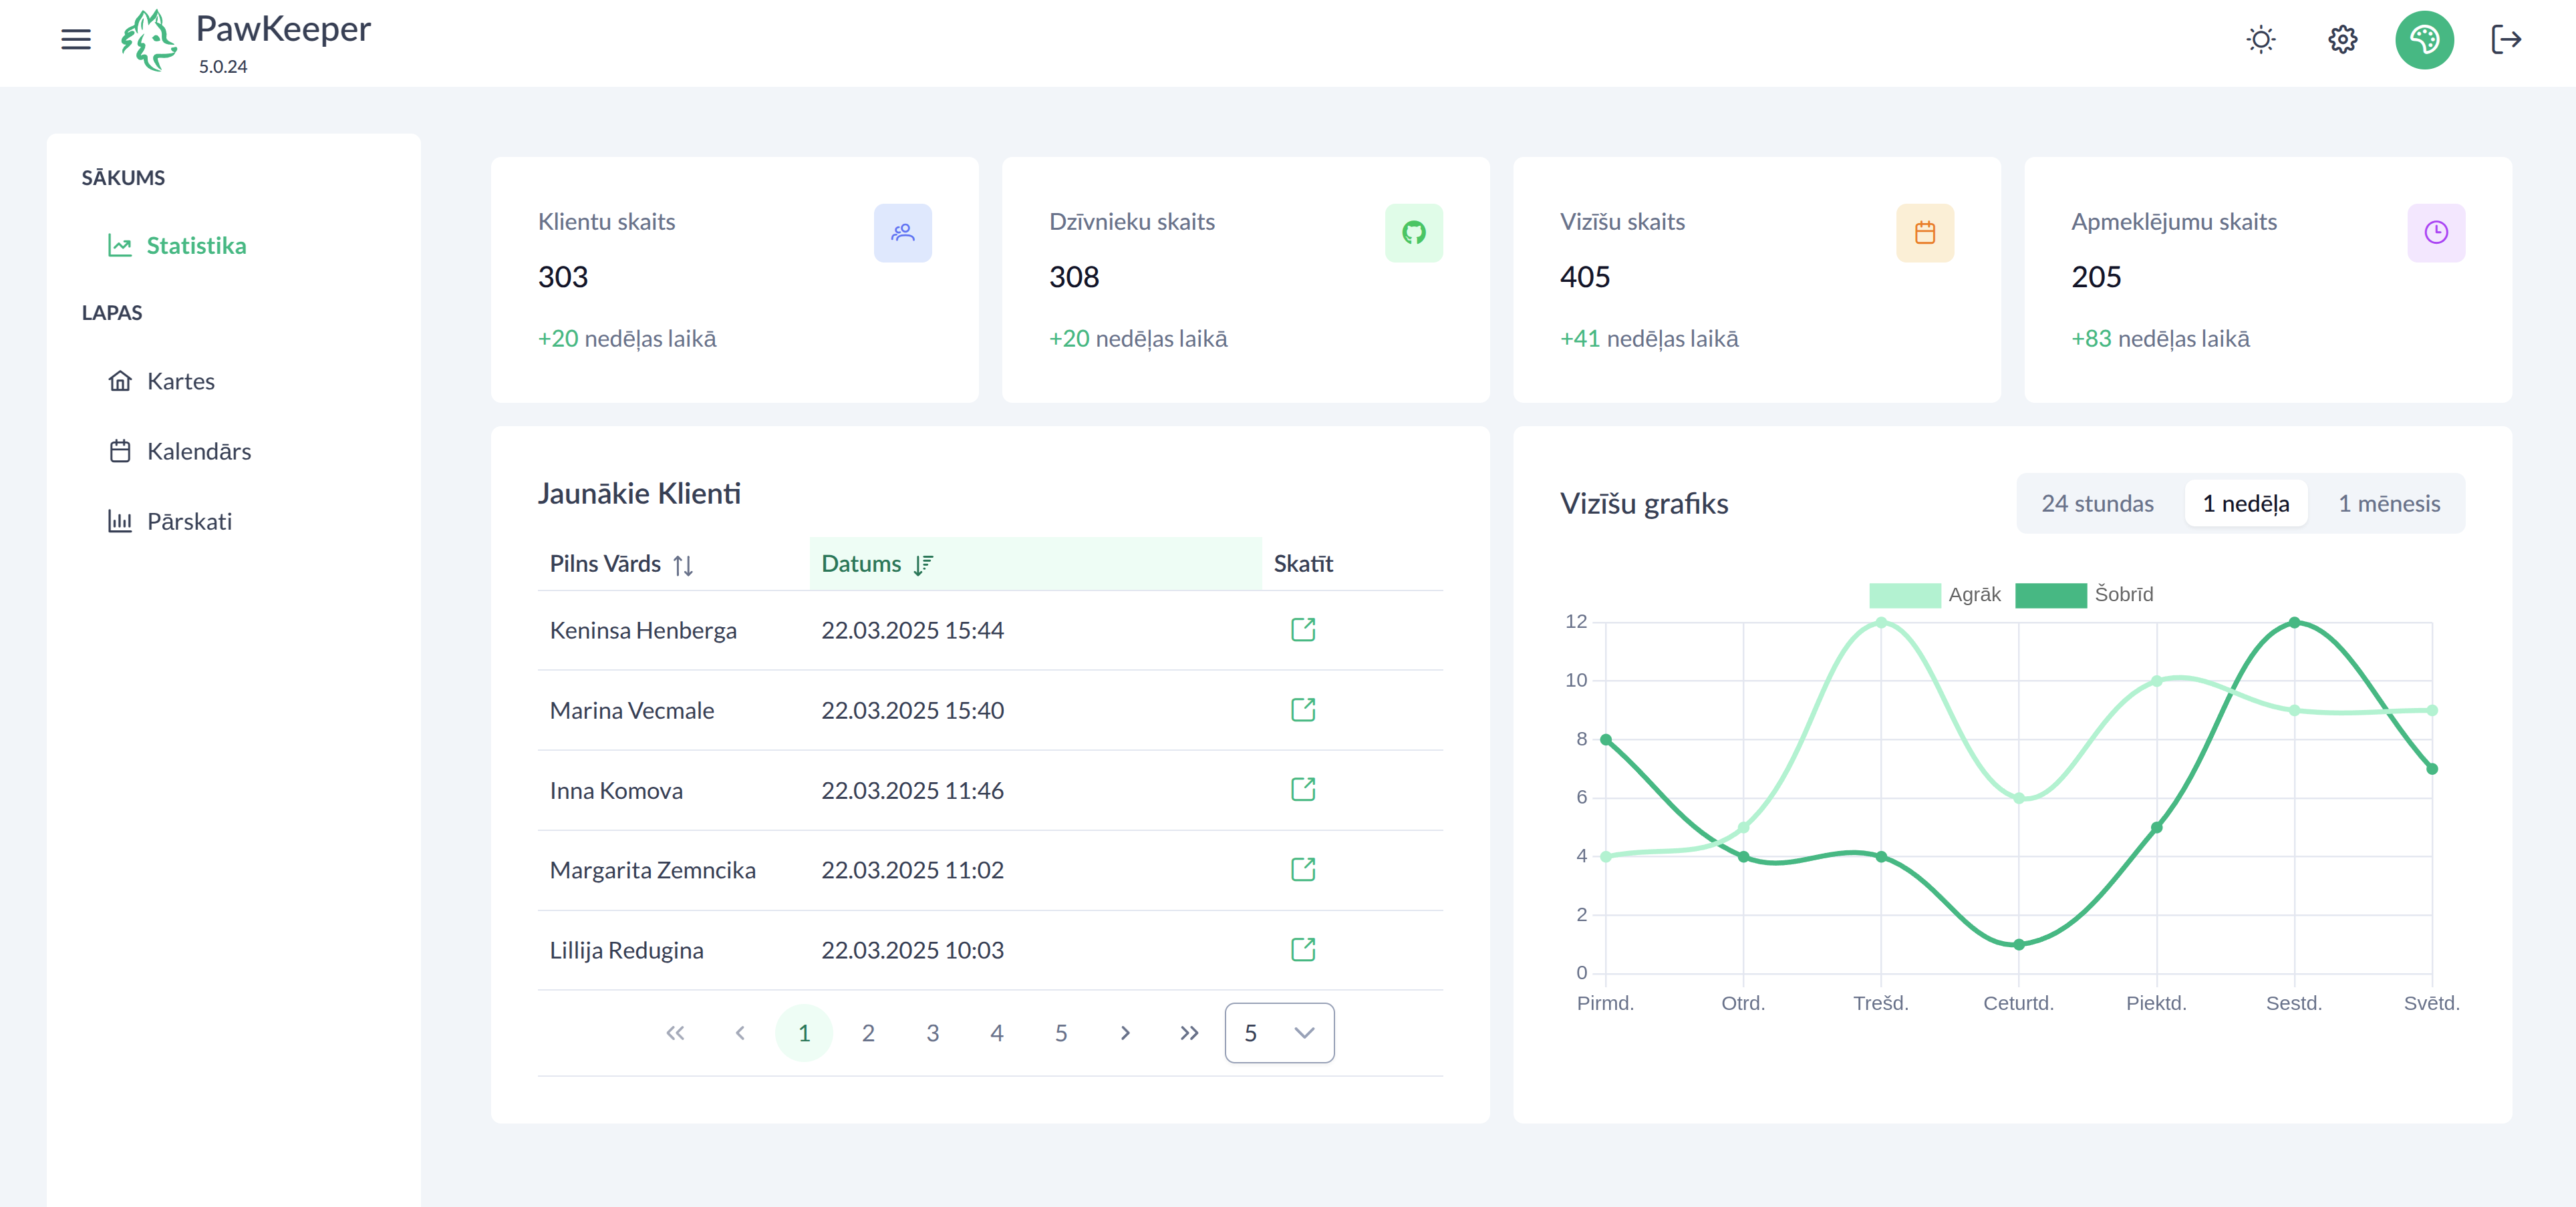This screenshot has height=1207, width=2576.
Task: Open Keninsa Henberga's record view icon
Action: (1302, 630)
